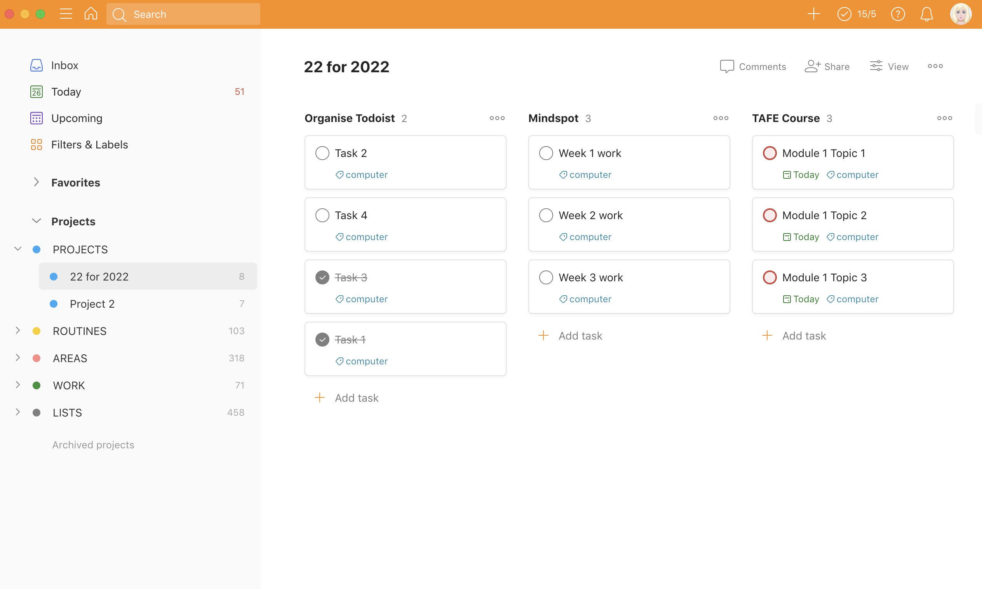Open Archived projects link

93,444
